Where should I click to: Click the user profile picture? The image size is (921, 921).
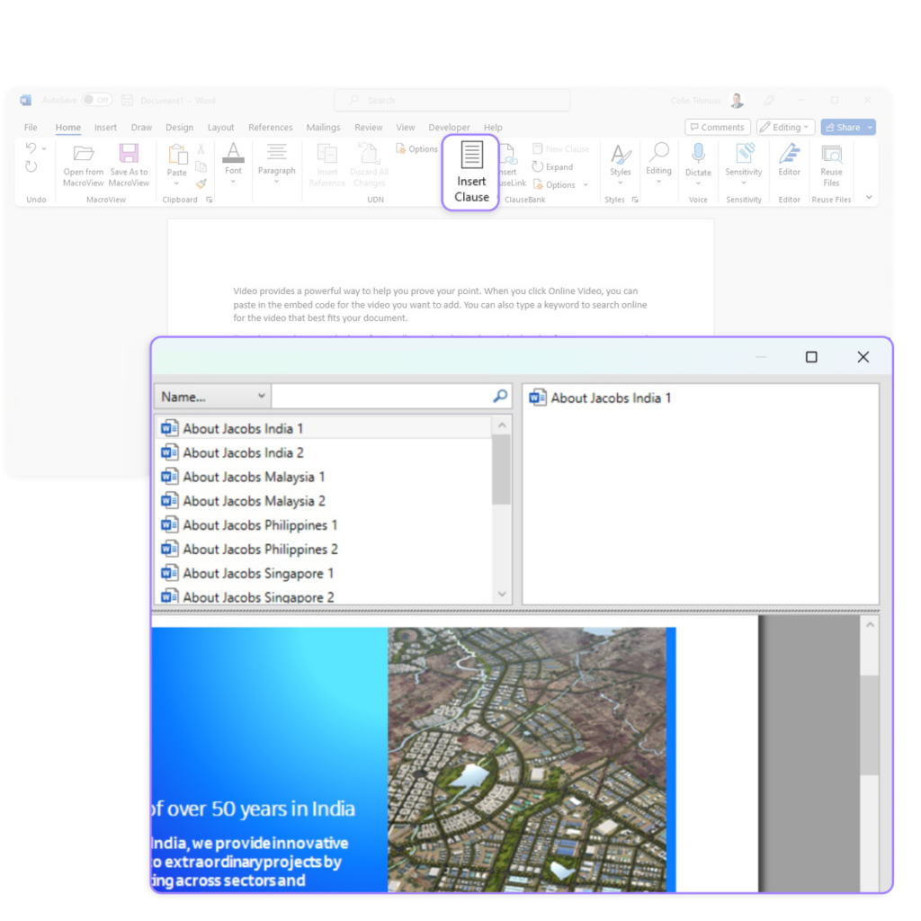coord(738,101)
